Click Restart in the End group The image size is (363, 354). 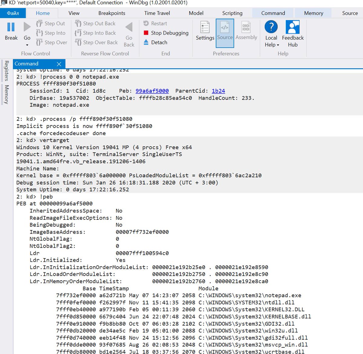pos(155,24)
